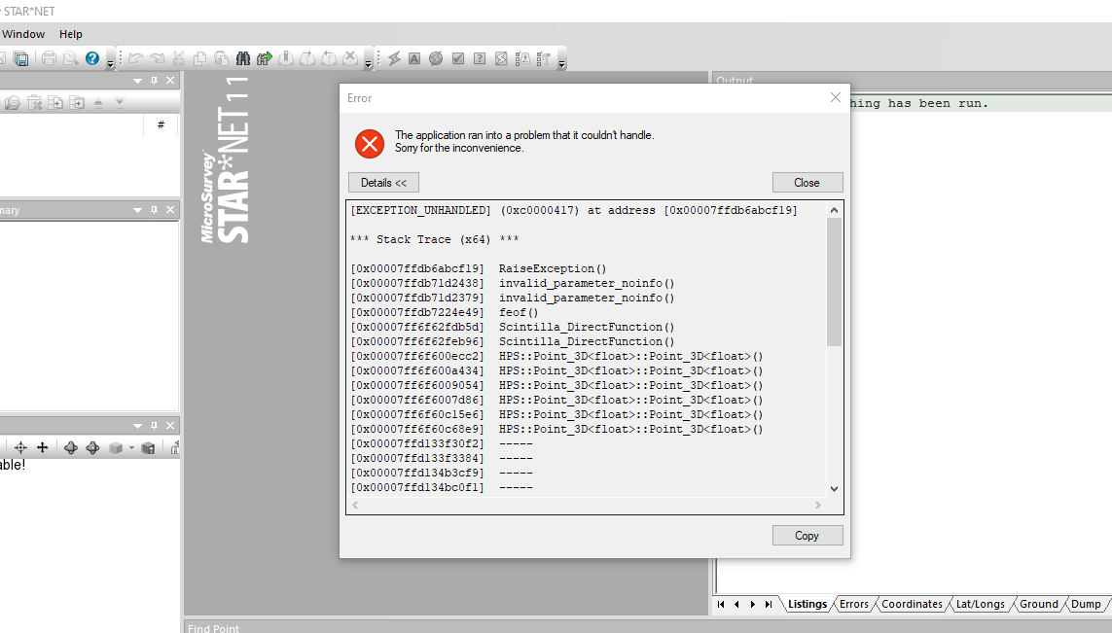Click the binoculars Find icon
This screenshot has width=1112, height=633.
point(243,58)
